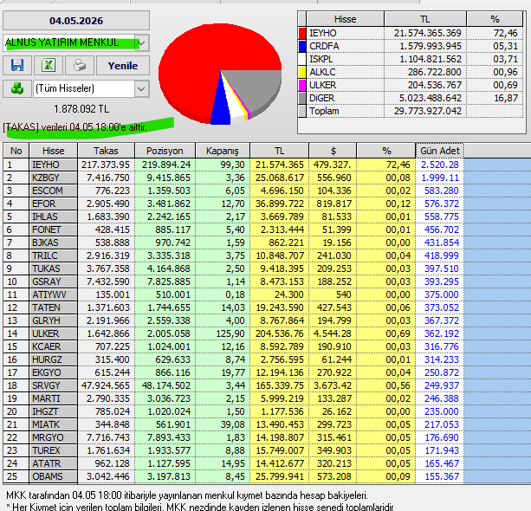
Task: Sort by the Pozisyon column header
Action: (165, 151)
